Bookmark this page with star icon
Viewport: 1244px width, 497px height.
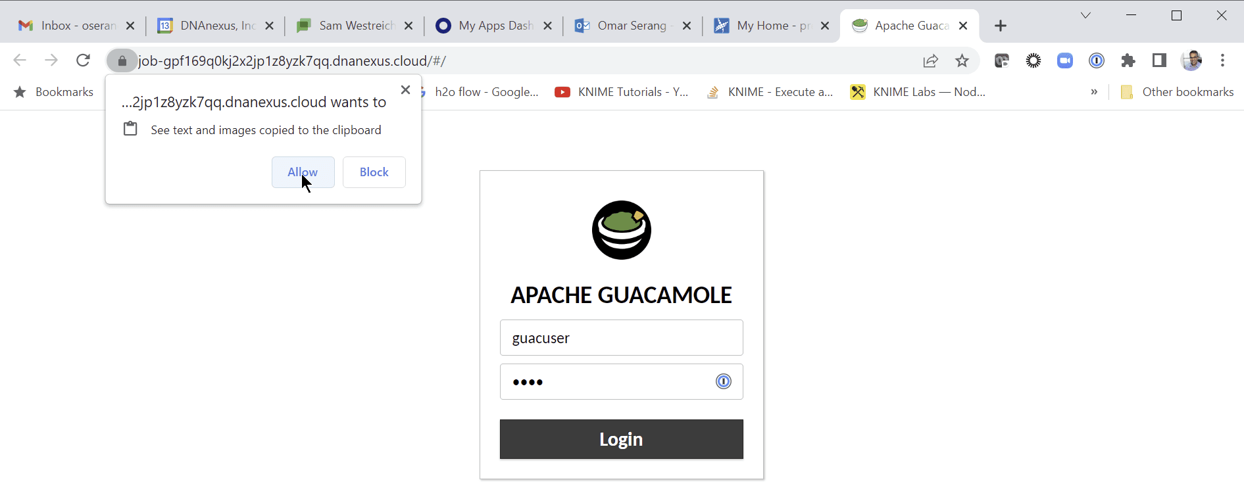(x=962, y=61)
